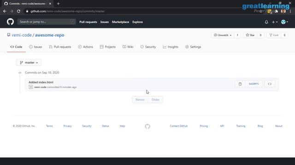Select the remi-code author avatar thumbnail
The image size is (295, 165).
pyautogui.click(x=31, y=87)
